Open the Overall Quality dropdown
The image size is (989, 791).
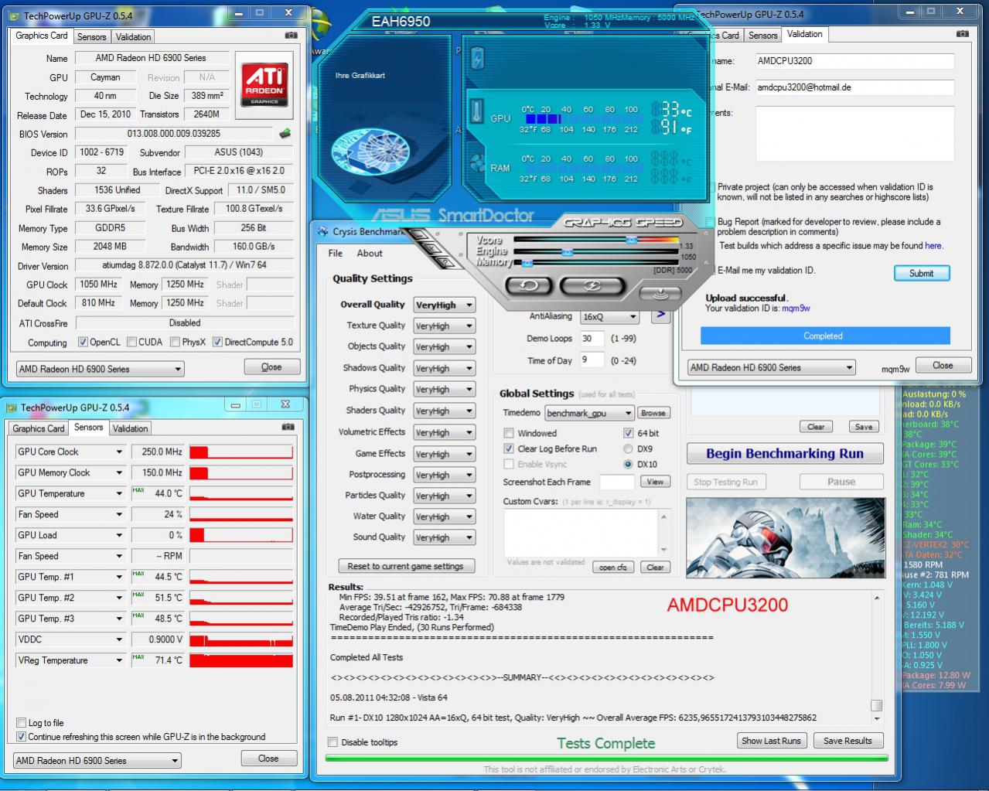click(444, 305)
